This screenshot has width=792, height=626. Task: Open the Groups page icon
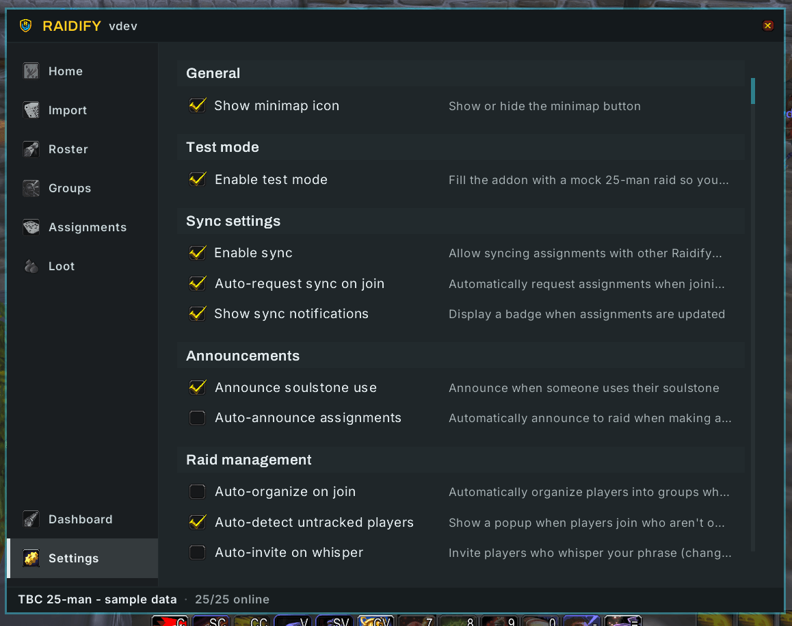[31, 188]
